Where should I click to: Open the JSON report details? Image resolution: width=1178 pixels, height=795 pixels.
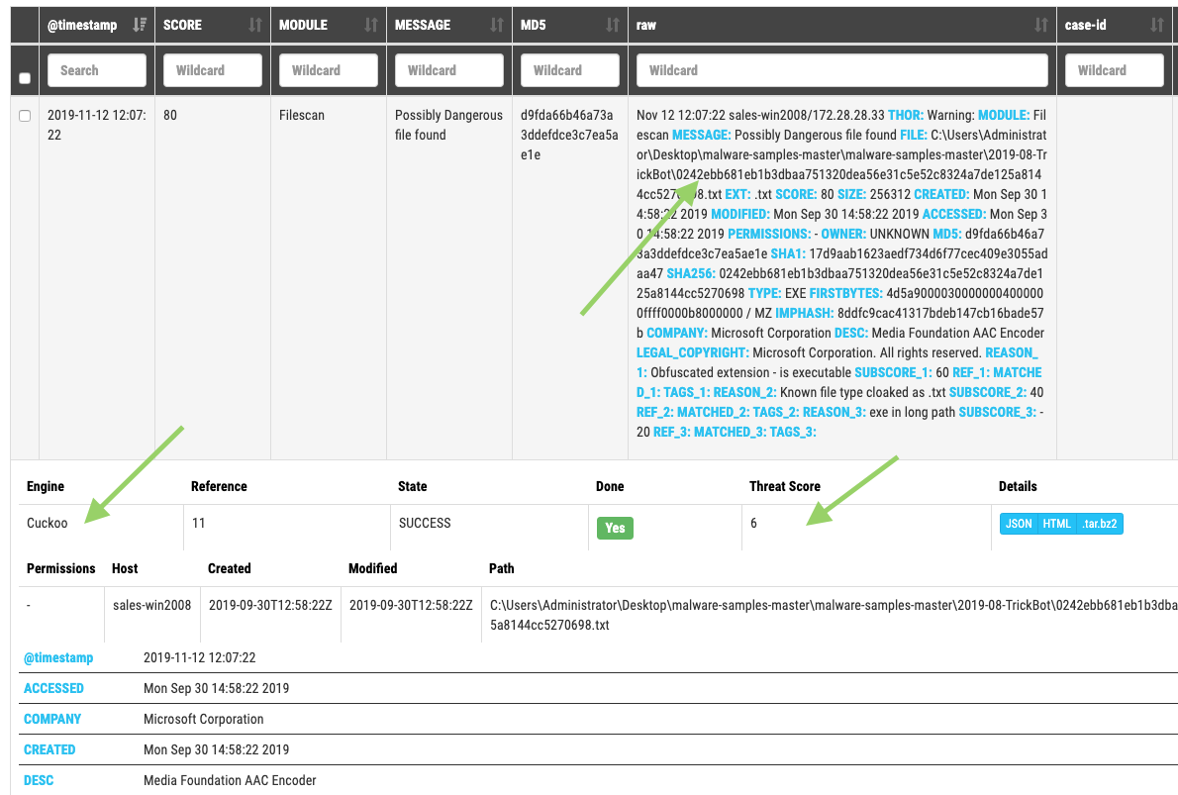pos(1019,524)
